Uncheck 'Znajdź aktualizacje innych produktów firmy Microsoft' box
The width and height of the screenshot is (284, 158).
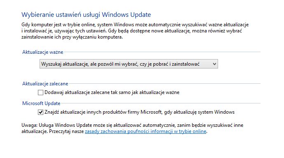40,112
